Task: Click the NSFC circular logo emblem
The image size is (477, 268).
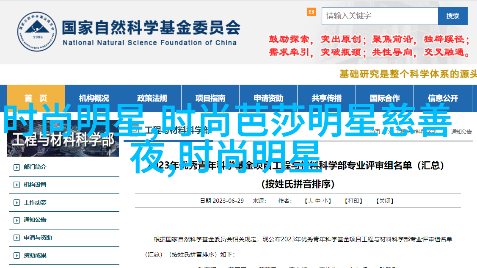Action: tap(37, 32)
